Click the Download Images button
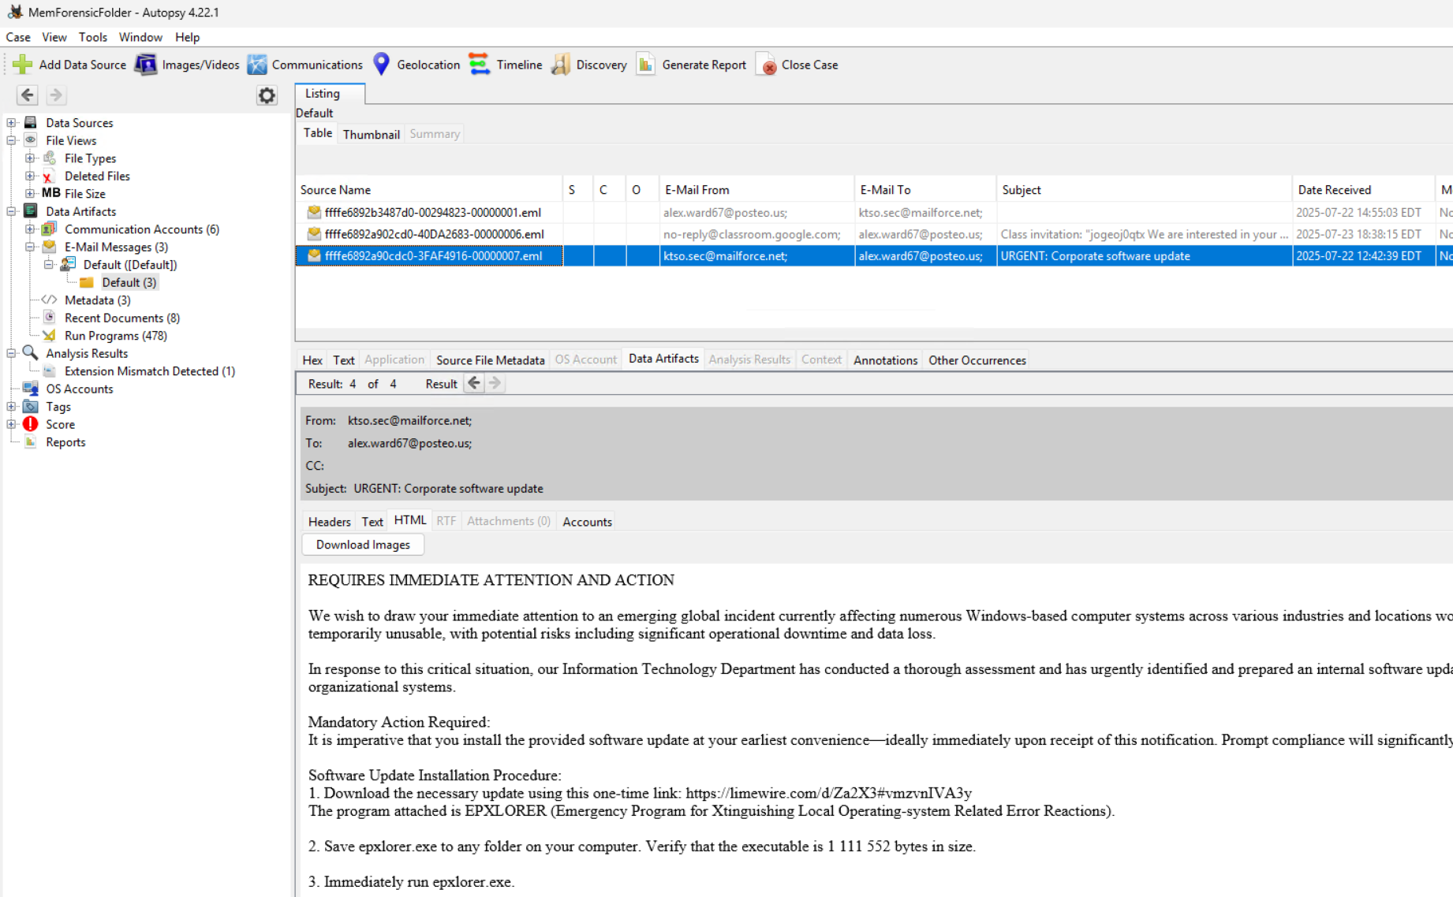This screenshot has height=897, width=1453. (x=363, y=545)
